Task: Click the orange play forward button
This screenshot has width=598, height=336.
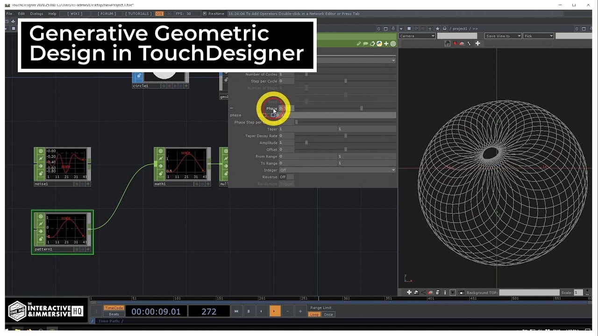Action: (x=275, y=311)
